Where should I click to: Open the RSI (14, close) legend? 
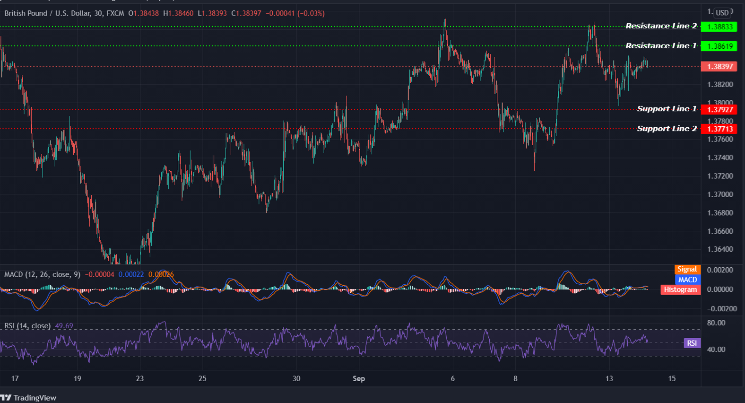point(27,326)
